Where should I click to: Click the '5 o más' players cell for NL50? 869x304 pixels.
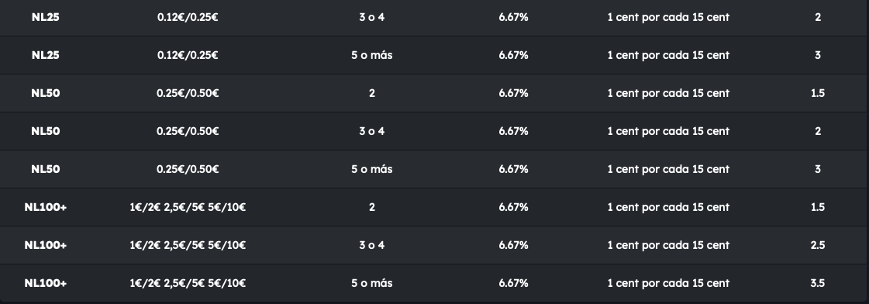(x=372, y=169)
